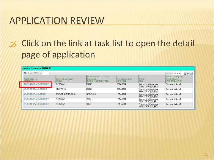Click submission date in MAN TANG row
The image size is (214, 160).
click(x=121, y=89)
